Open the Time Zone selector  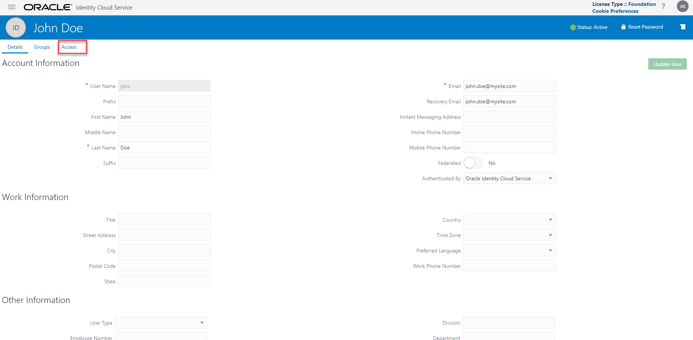click(x=550, y=235)
